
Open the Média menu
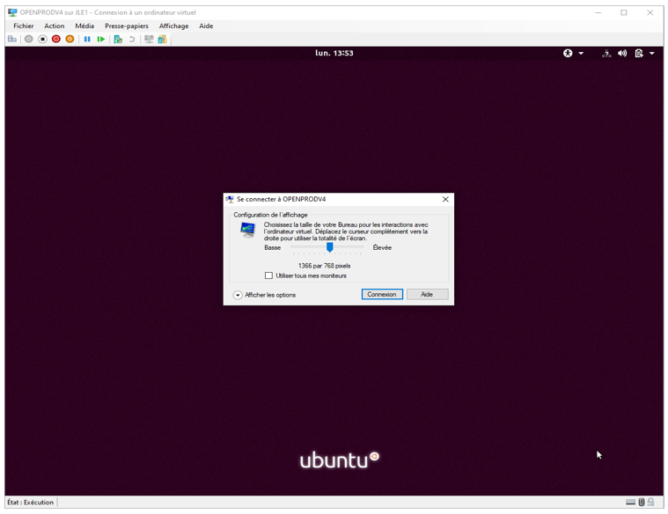[x=84, y=26]
